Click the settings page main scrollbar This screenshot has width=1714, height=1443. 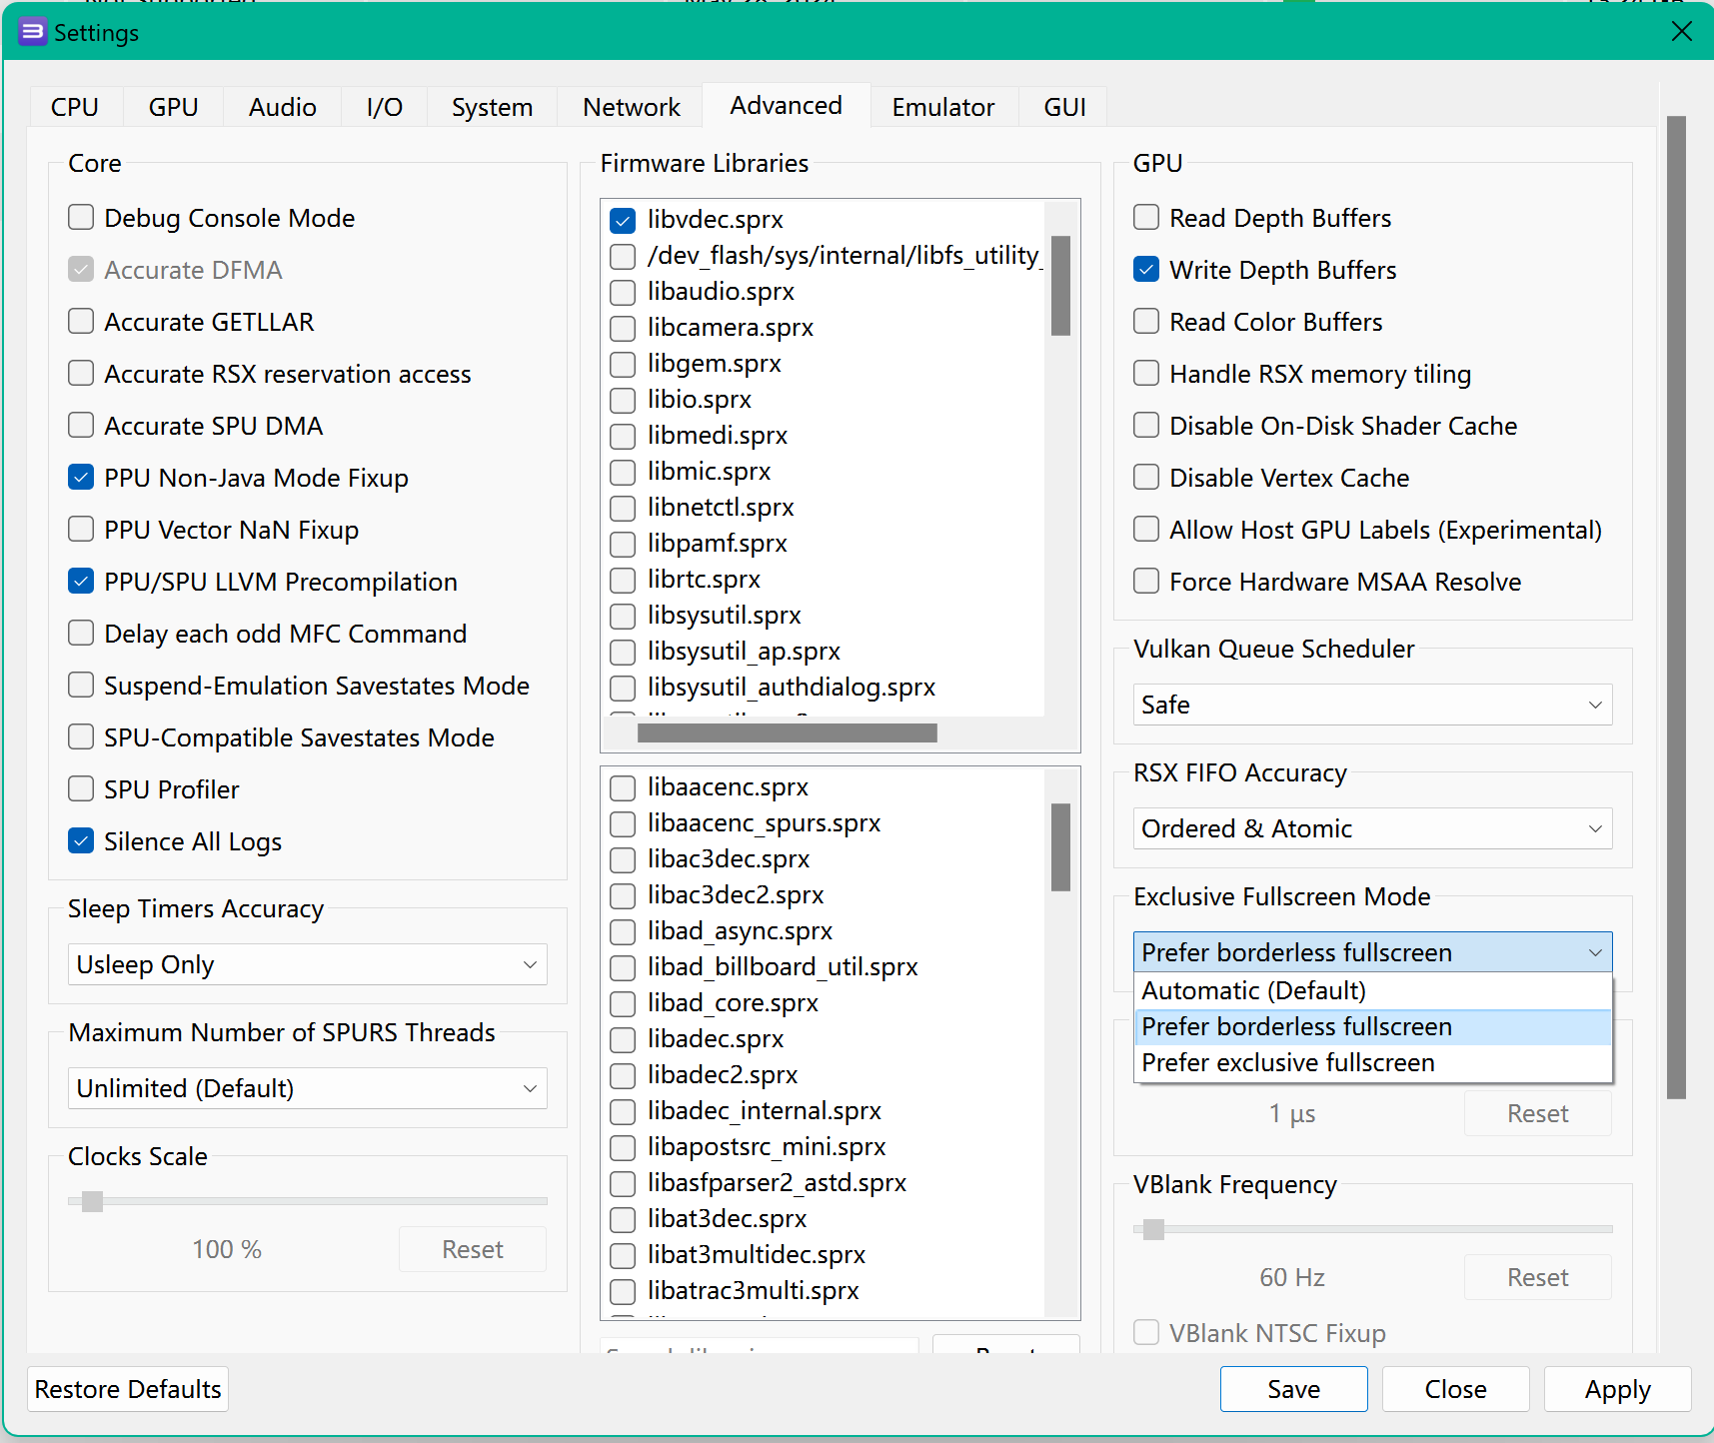coord(1677,608)
